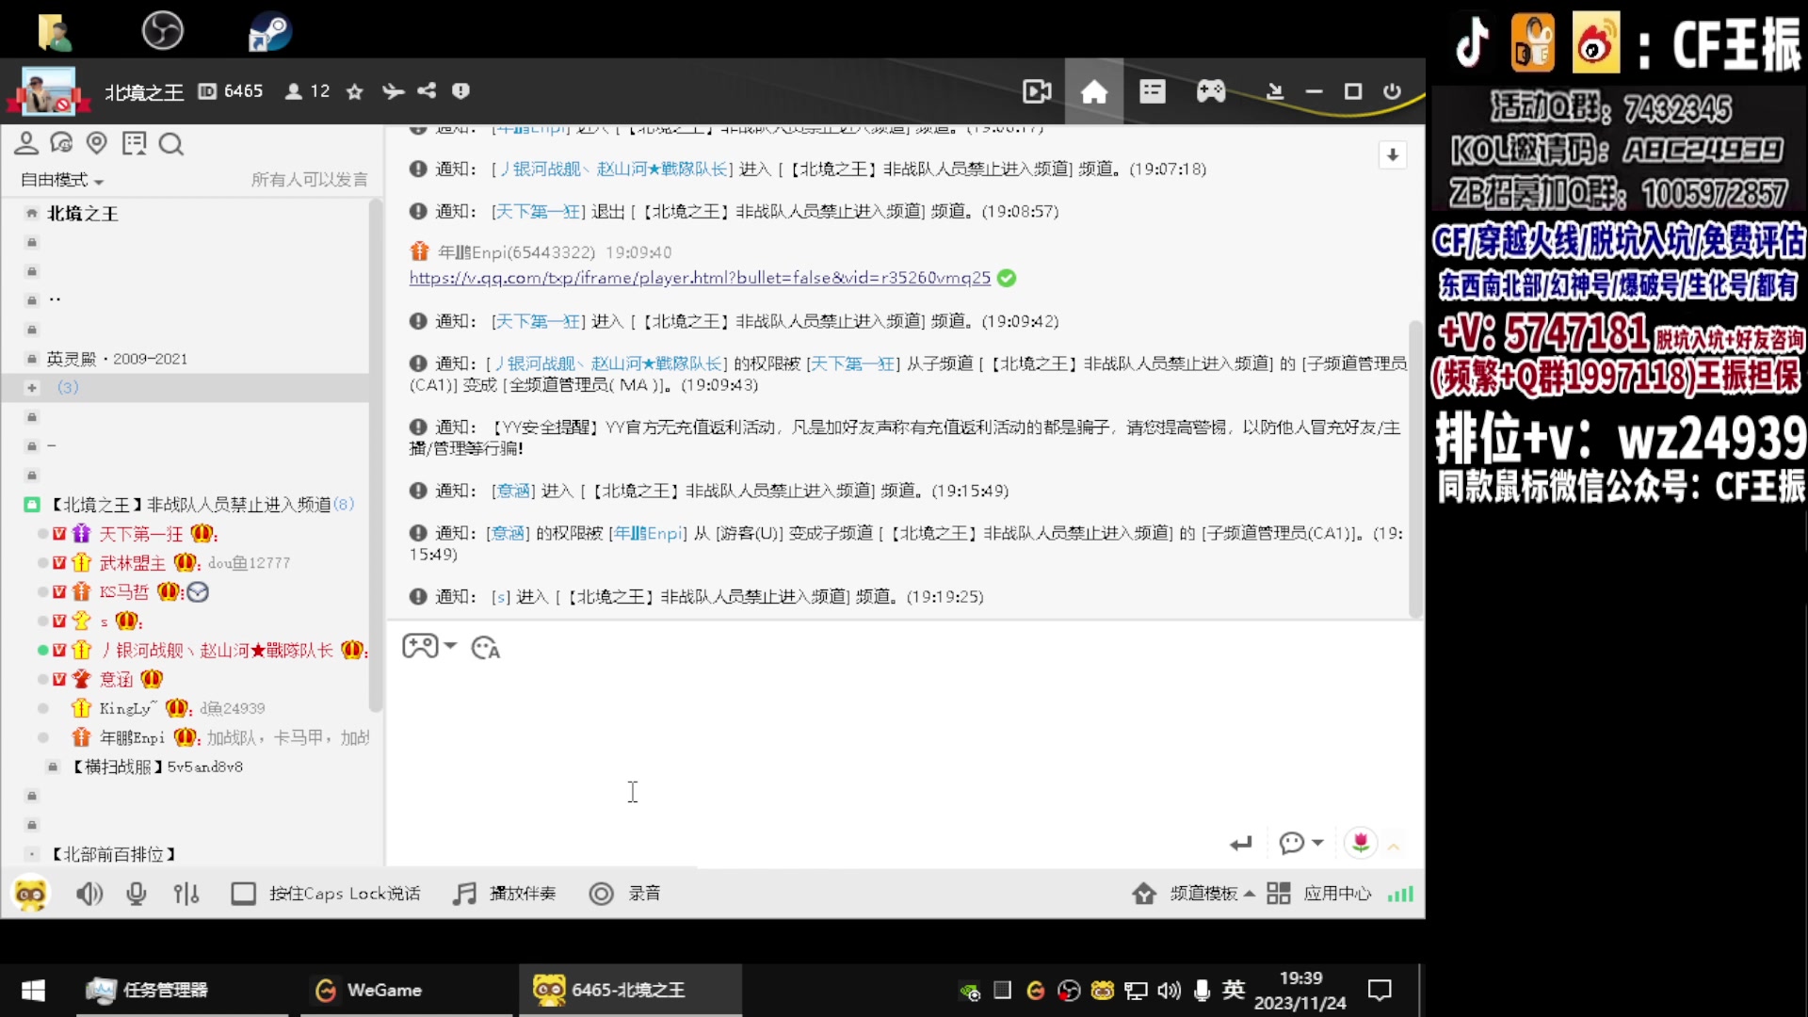Open the search icon above channel tree
1808x1017 pixels.
pyautogui.click(x=171, y=144)
